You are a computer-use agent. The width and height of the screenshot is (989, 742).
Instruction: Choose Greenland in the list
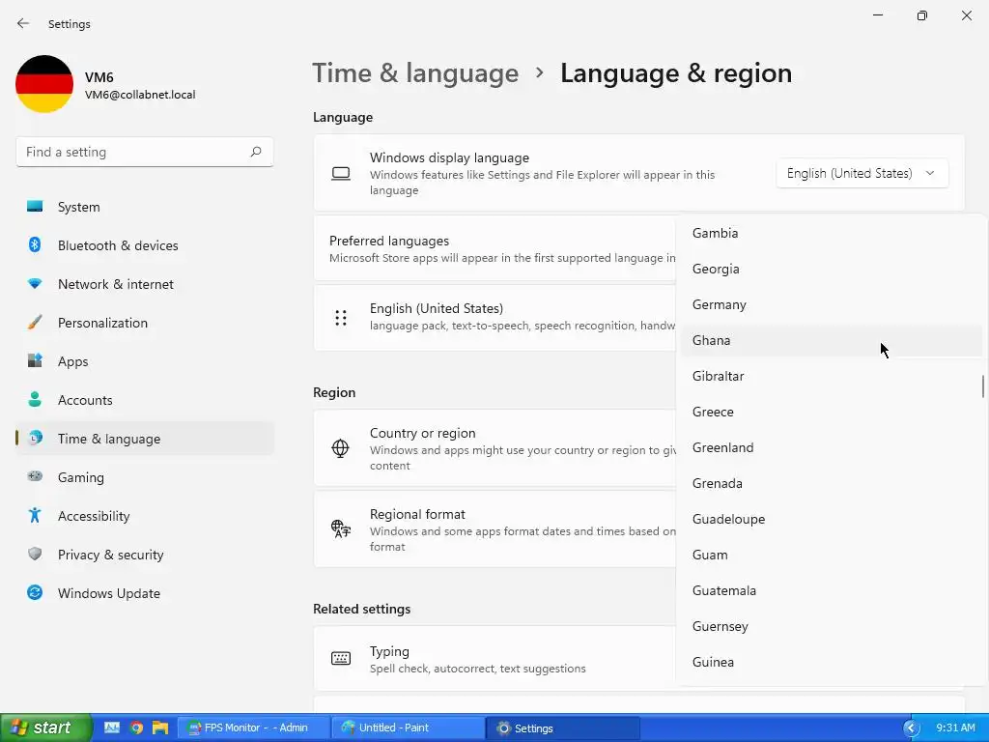(x=832, y=447)
